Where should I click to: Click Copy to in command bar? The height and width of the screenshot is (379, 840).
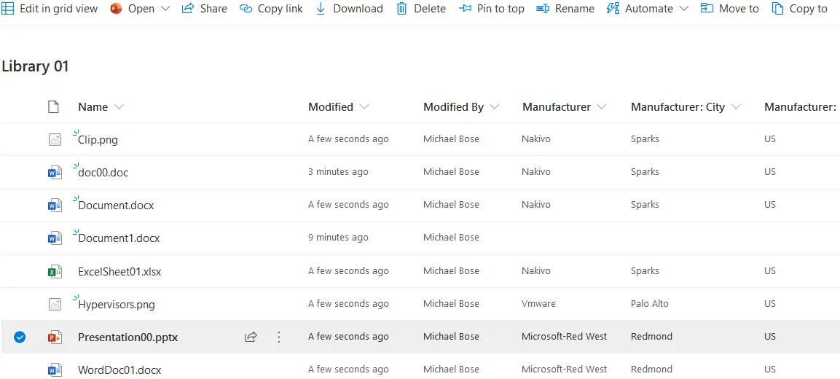[x=799, y=9]
